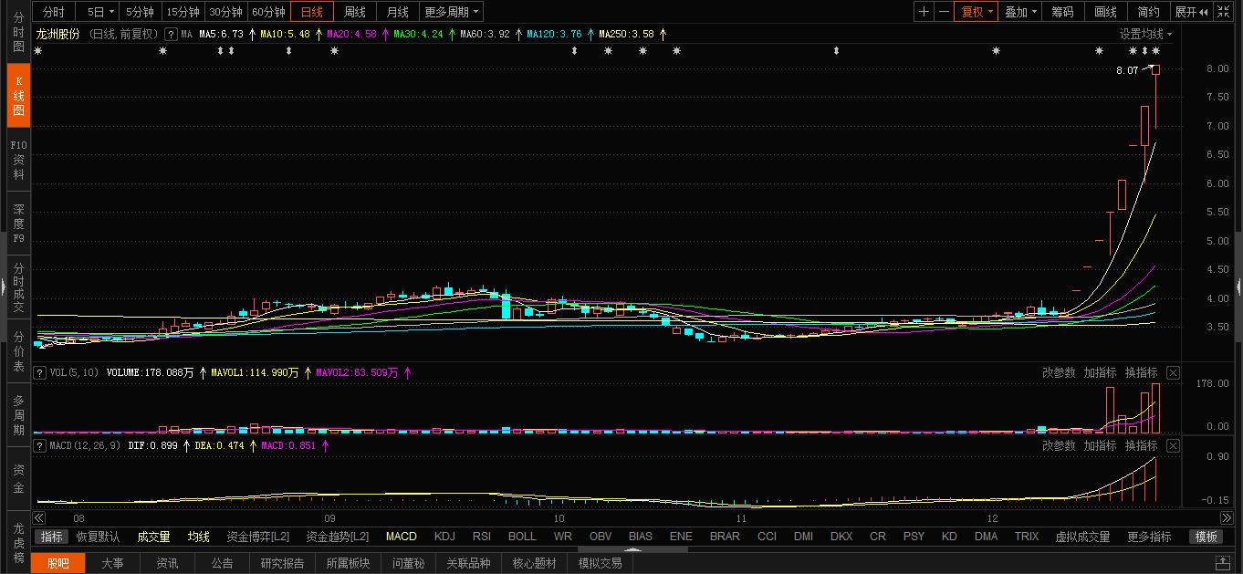Viewport: 1243px width, 574px height.
Task: Click 加指标 in the VOL panel
Action: pos(1100,372)
